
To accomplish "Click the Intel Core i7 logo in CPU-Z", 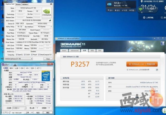I will point(46,76).
